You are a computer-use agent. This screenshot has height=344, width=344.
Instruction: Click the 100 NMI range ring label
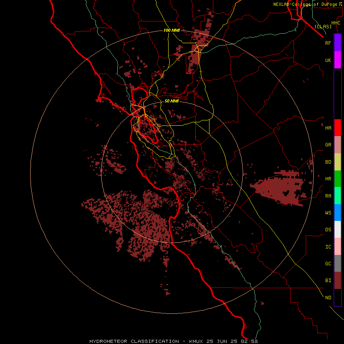pos(172,30)
